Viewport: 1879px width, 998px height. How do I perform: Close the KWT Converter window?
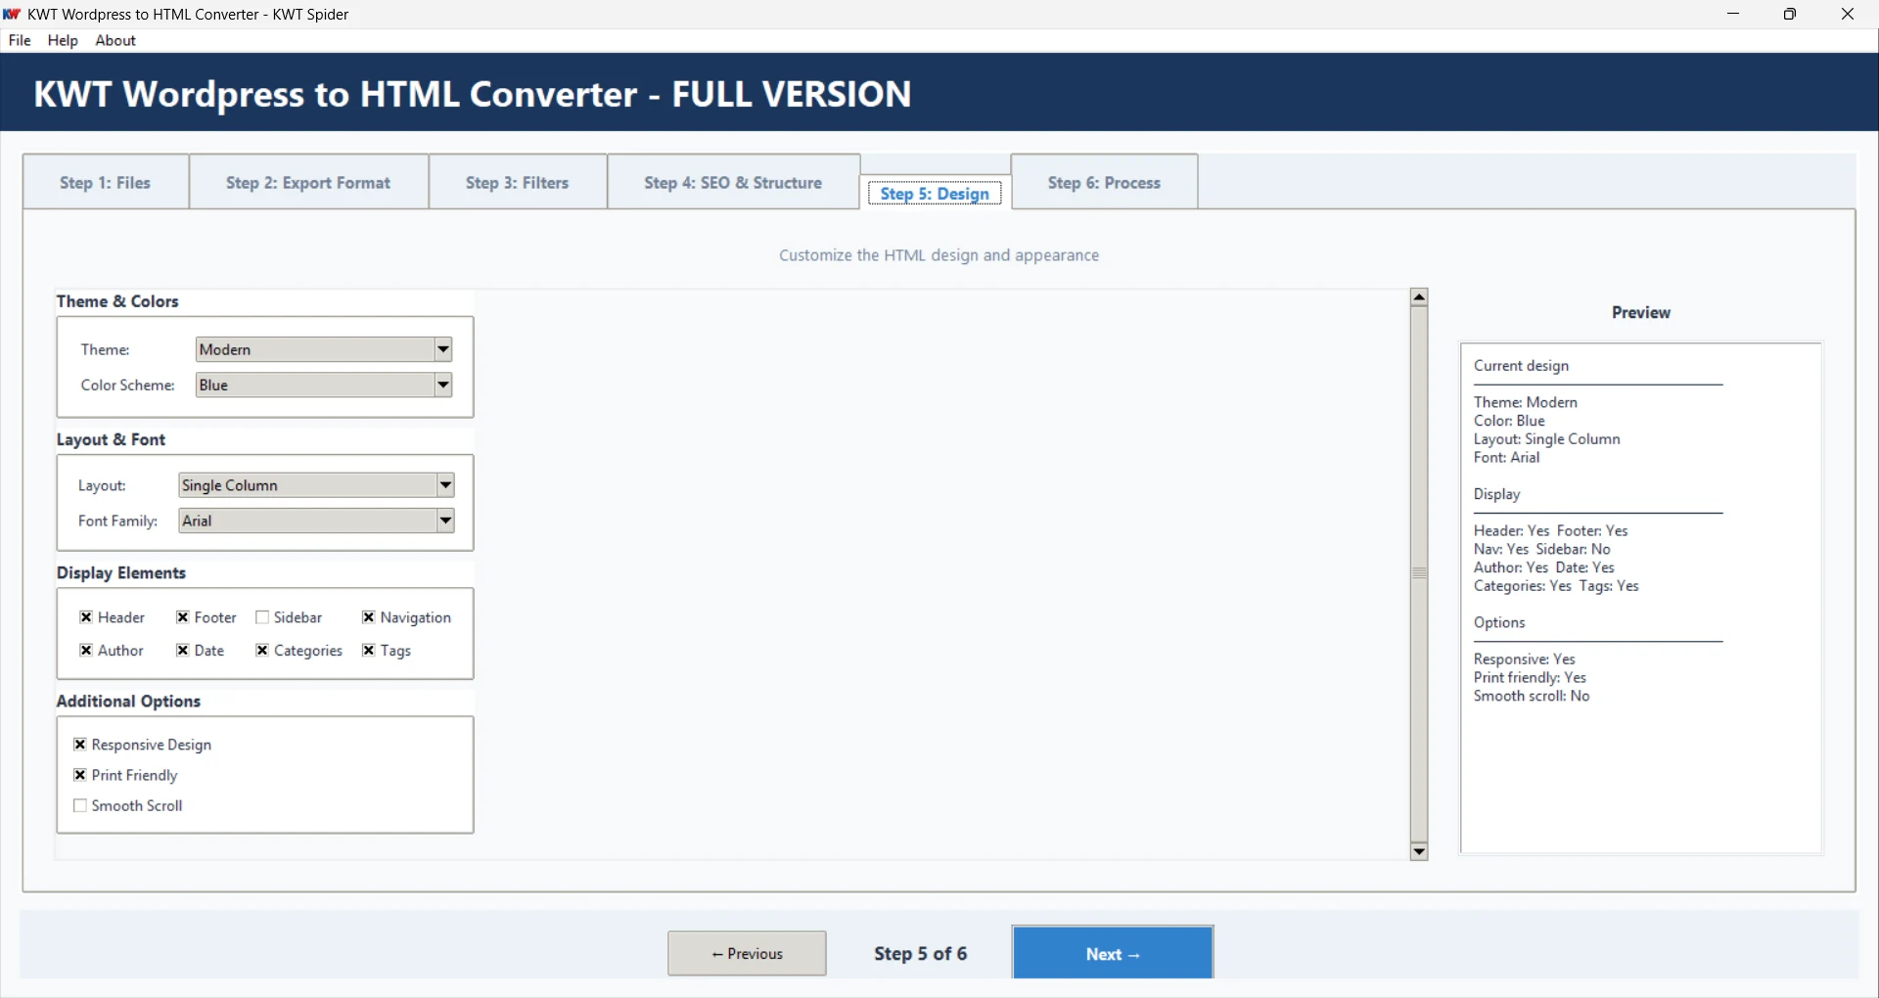tap(1848, 14)
